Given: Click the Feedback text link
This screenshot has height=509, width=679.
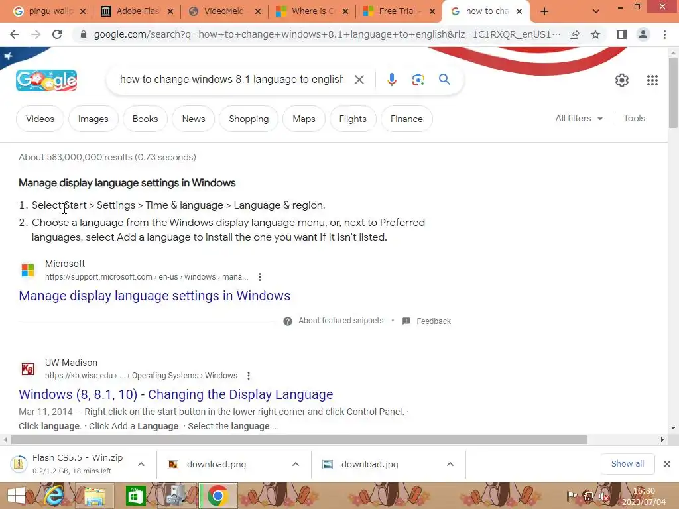Looking at the screenshot, I should [x=434, y=321].
